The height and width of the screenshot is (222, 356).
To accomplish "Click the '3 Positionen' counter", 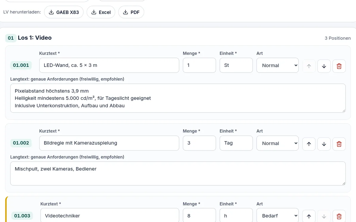I will [x=338, y=38].
